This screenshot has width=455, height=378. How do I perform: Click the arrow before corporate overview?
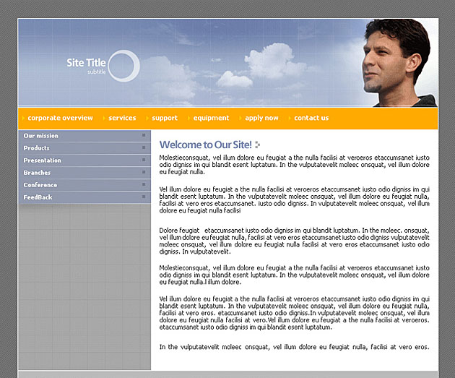point(23,118)
